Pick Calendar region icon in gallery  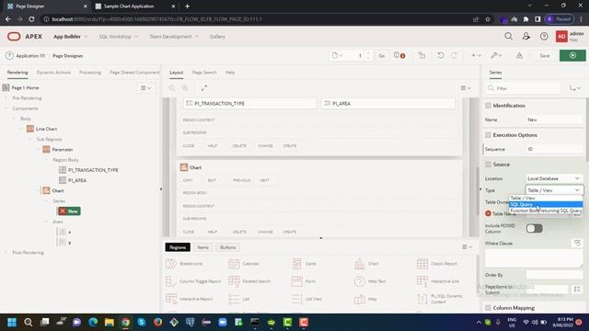pos(234,264)
